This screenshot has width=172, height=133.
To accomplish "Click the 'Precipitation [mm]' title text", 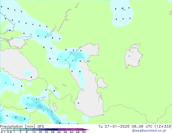I will pos(18,126).
